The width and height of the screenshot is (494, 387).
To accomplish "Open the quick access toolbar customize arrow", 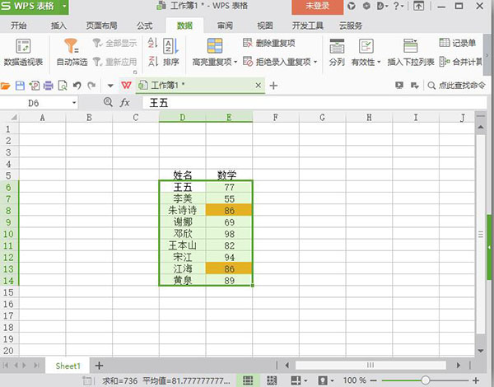I will click(x=110, y=86).
